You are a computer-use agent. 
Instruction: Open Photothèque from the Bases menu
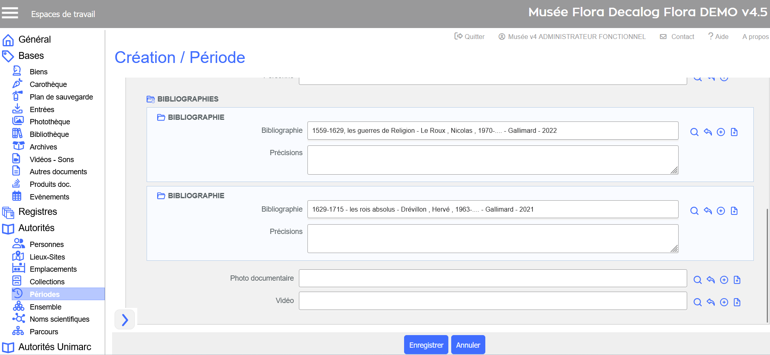pos(50,122)
